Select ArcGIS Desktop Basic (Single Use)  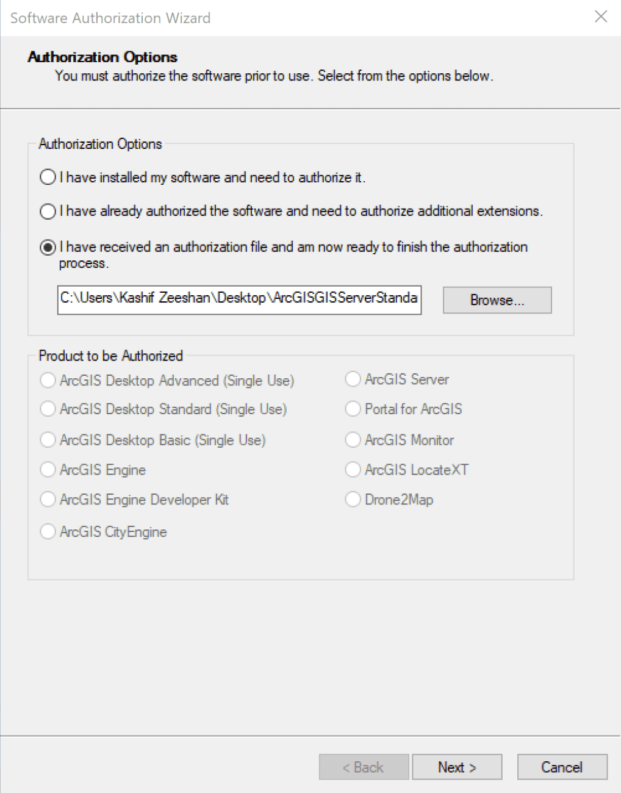point(48,440)
